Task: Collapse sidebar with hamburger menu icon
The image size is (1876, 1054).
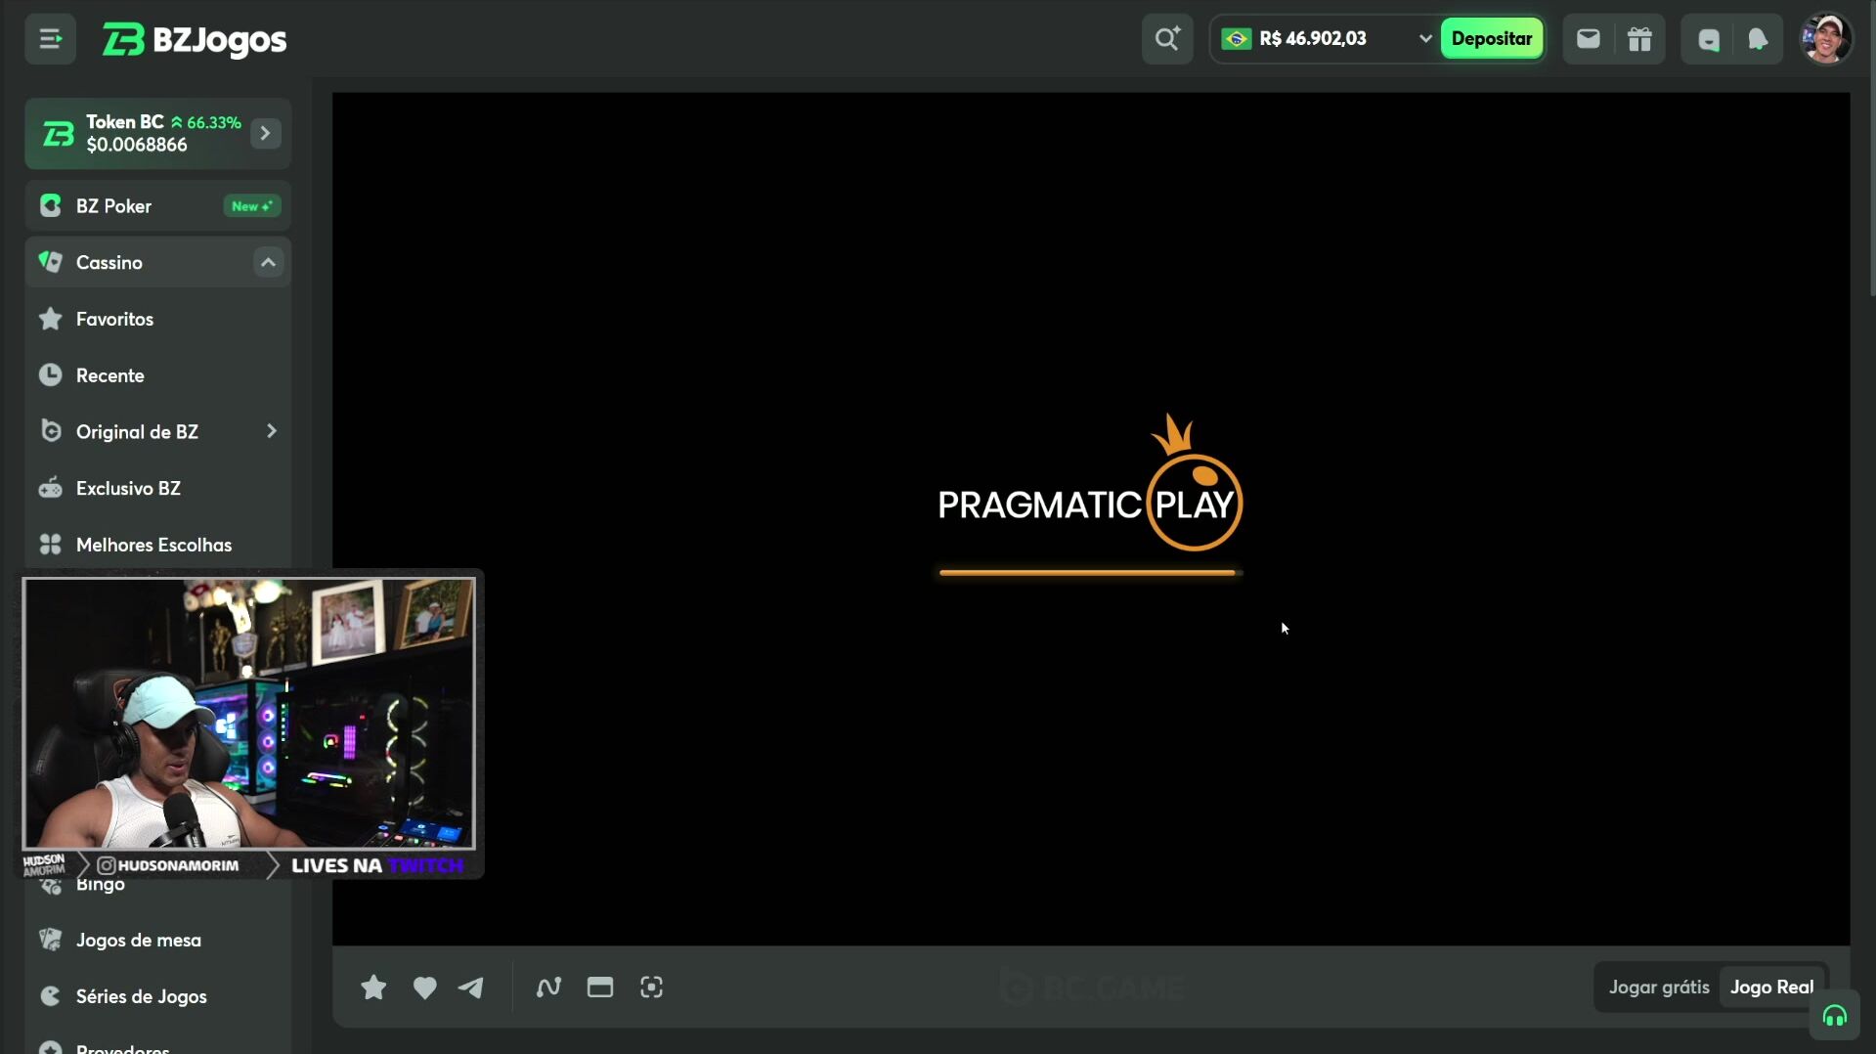Action: point(50,39)
